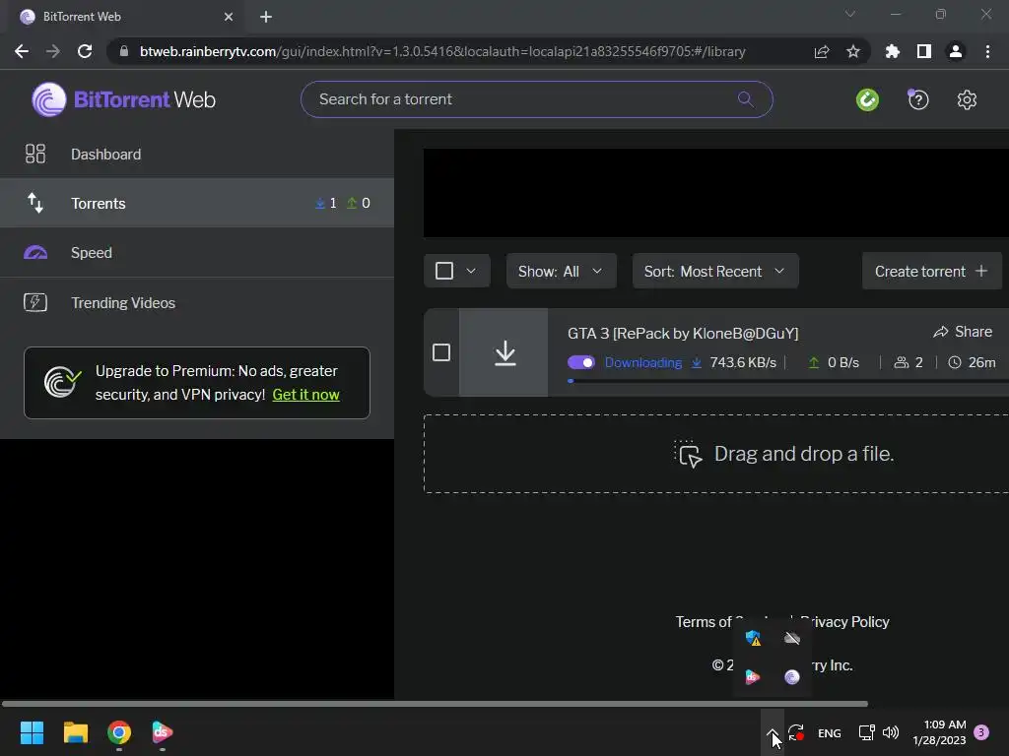Click the 743.6 KB/s download speed
This screenshot has height=756, width=1009.
[743, 362]
